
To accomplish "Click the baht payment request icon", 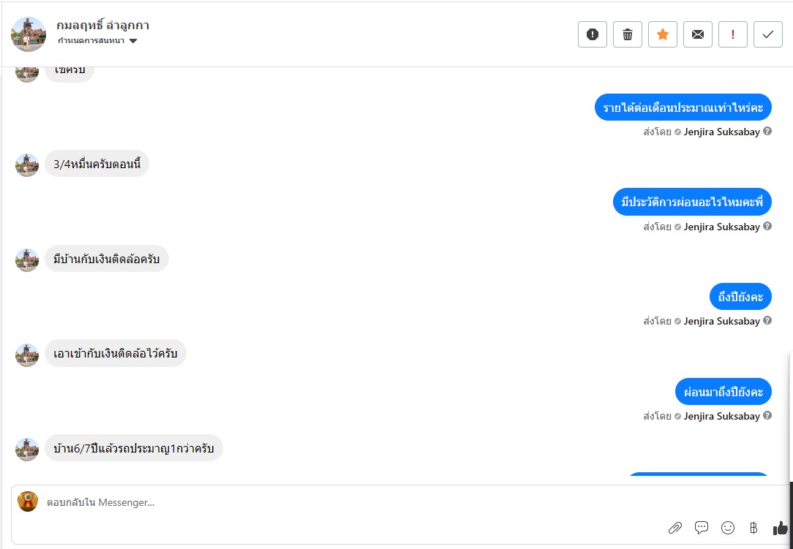I will pos(753,528).
